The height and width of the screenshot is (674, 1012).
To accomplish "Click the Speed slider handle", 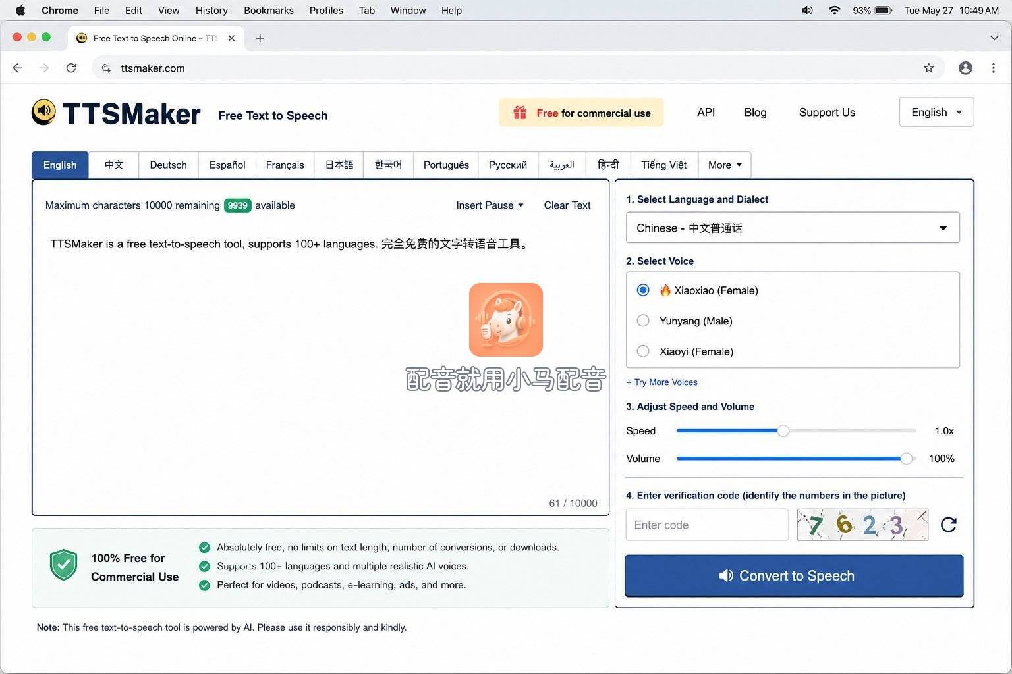I will click(783, 431).
